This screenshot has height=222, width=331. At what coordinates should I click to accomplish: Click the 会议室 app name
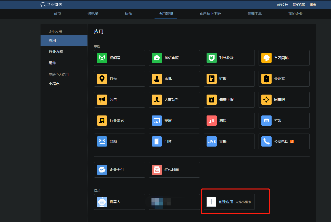pyautogui.click(x=279, y=79)
